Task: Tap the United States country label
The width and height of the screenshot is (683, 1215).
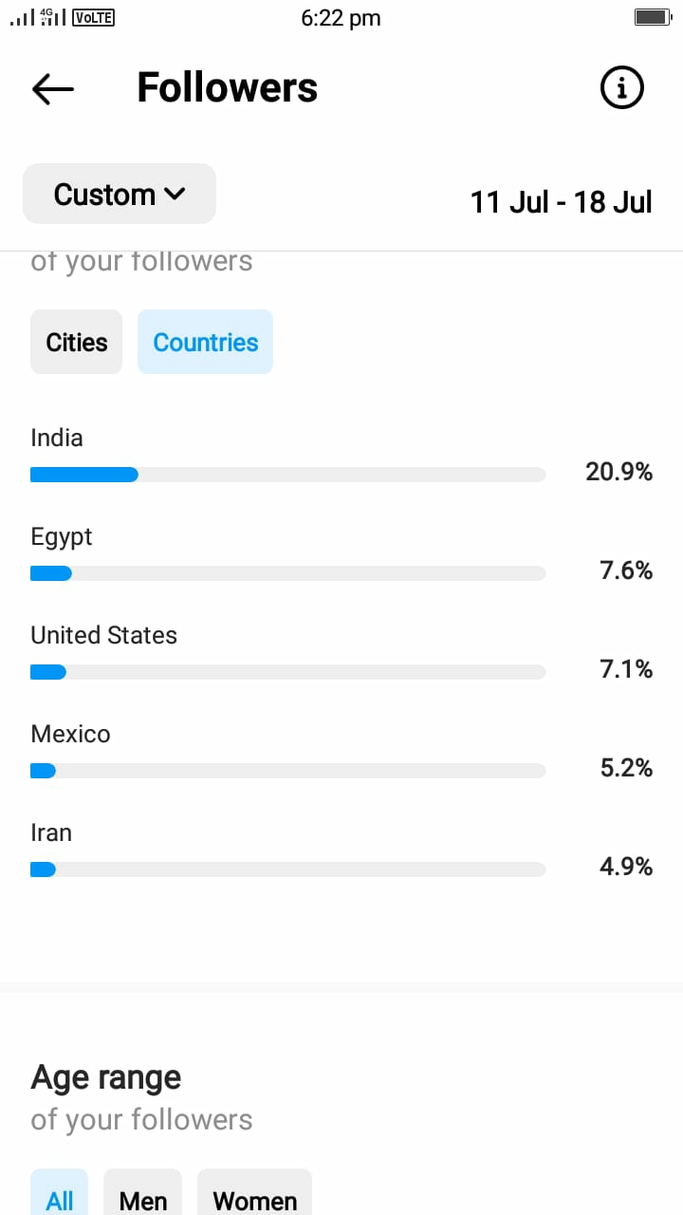Action: pos(103,635)
